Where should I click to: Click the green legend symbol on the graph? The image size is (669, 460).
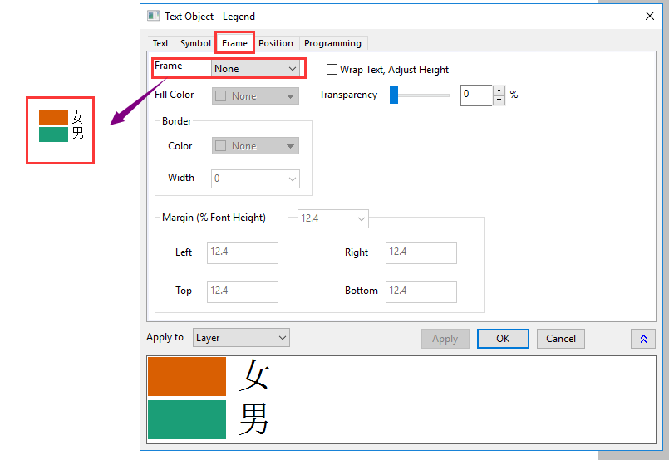[x=53, y=135]
